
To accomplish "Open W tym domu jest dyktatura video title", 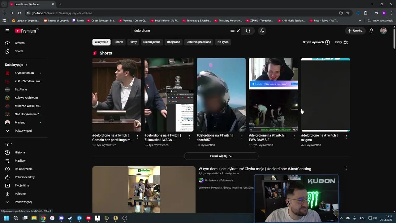I will pyautogui.click(x=255, y=169).
